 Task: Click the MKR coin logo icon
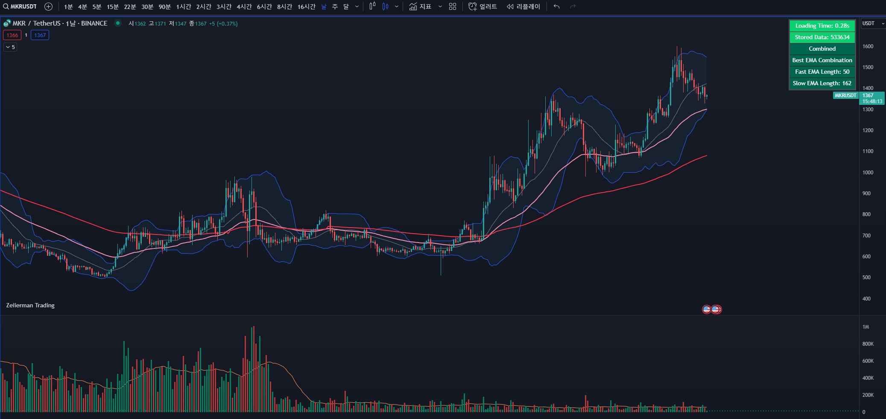7,23
